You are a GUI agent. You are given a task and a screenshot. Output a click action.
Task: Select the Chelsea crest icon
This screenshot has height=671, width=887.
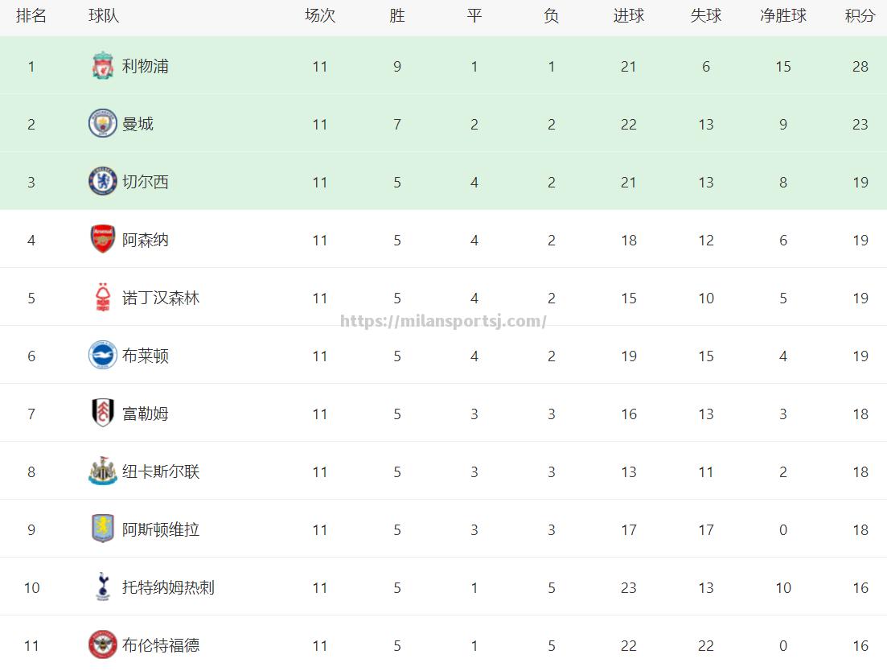pyautogui.click(x=102, y=182)
